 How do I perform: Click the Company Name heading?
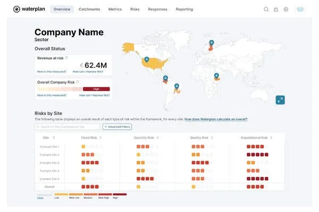point(69,32)
